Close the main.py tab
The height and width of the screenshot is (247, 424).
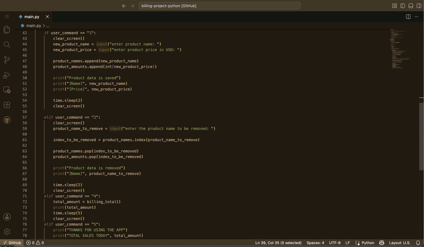tap(47, 17)
